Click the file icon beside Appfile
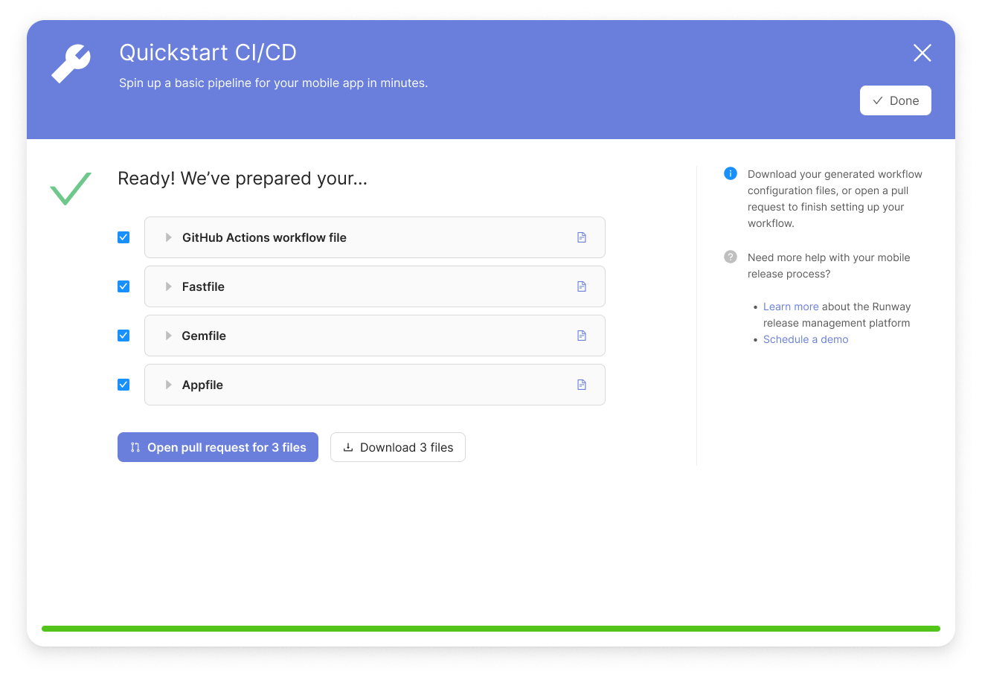This screenshot has width=982, height=680. (x=581, y=385)
